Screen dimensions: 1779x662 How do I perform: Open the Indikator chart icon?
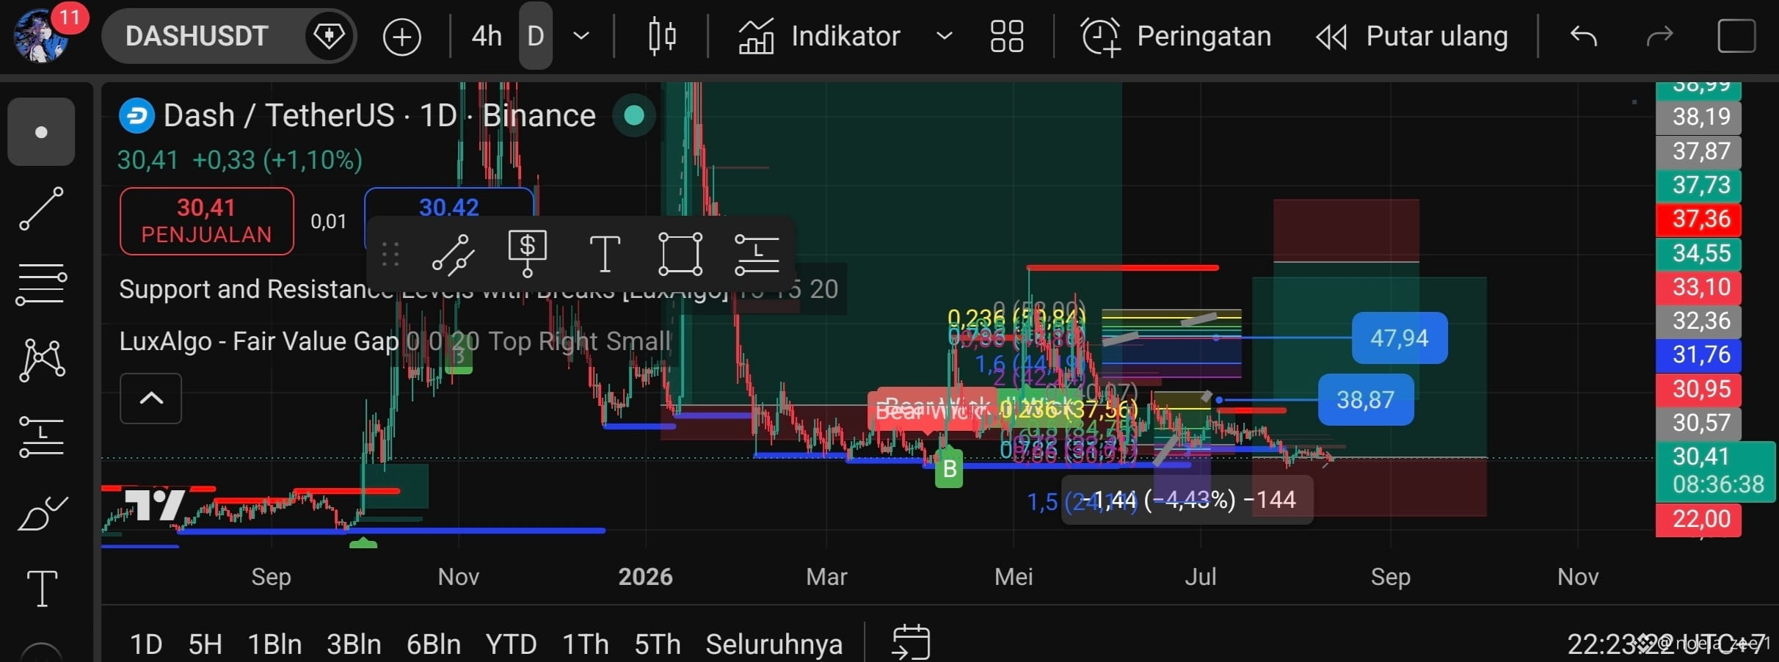[756, 36]
